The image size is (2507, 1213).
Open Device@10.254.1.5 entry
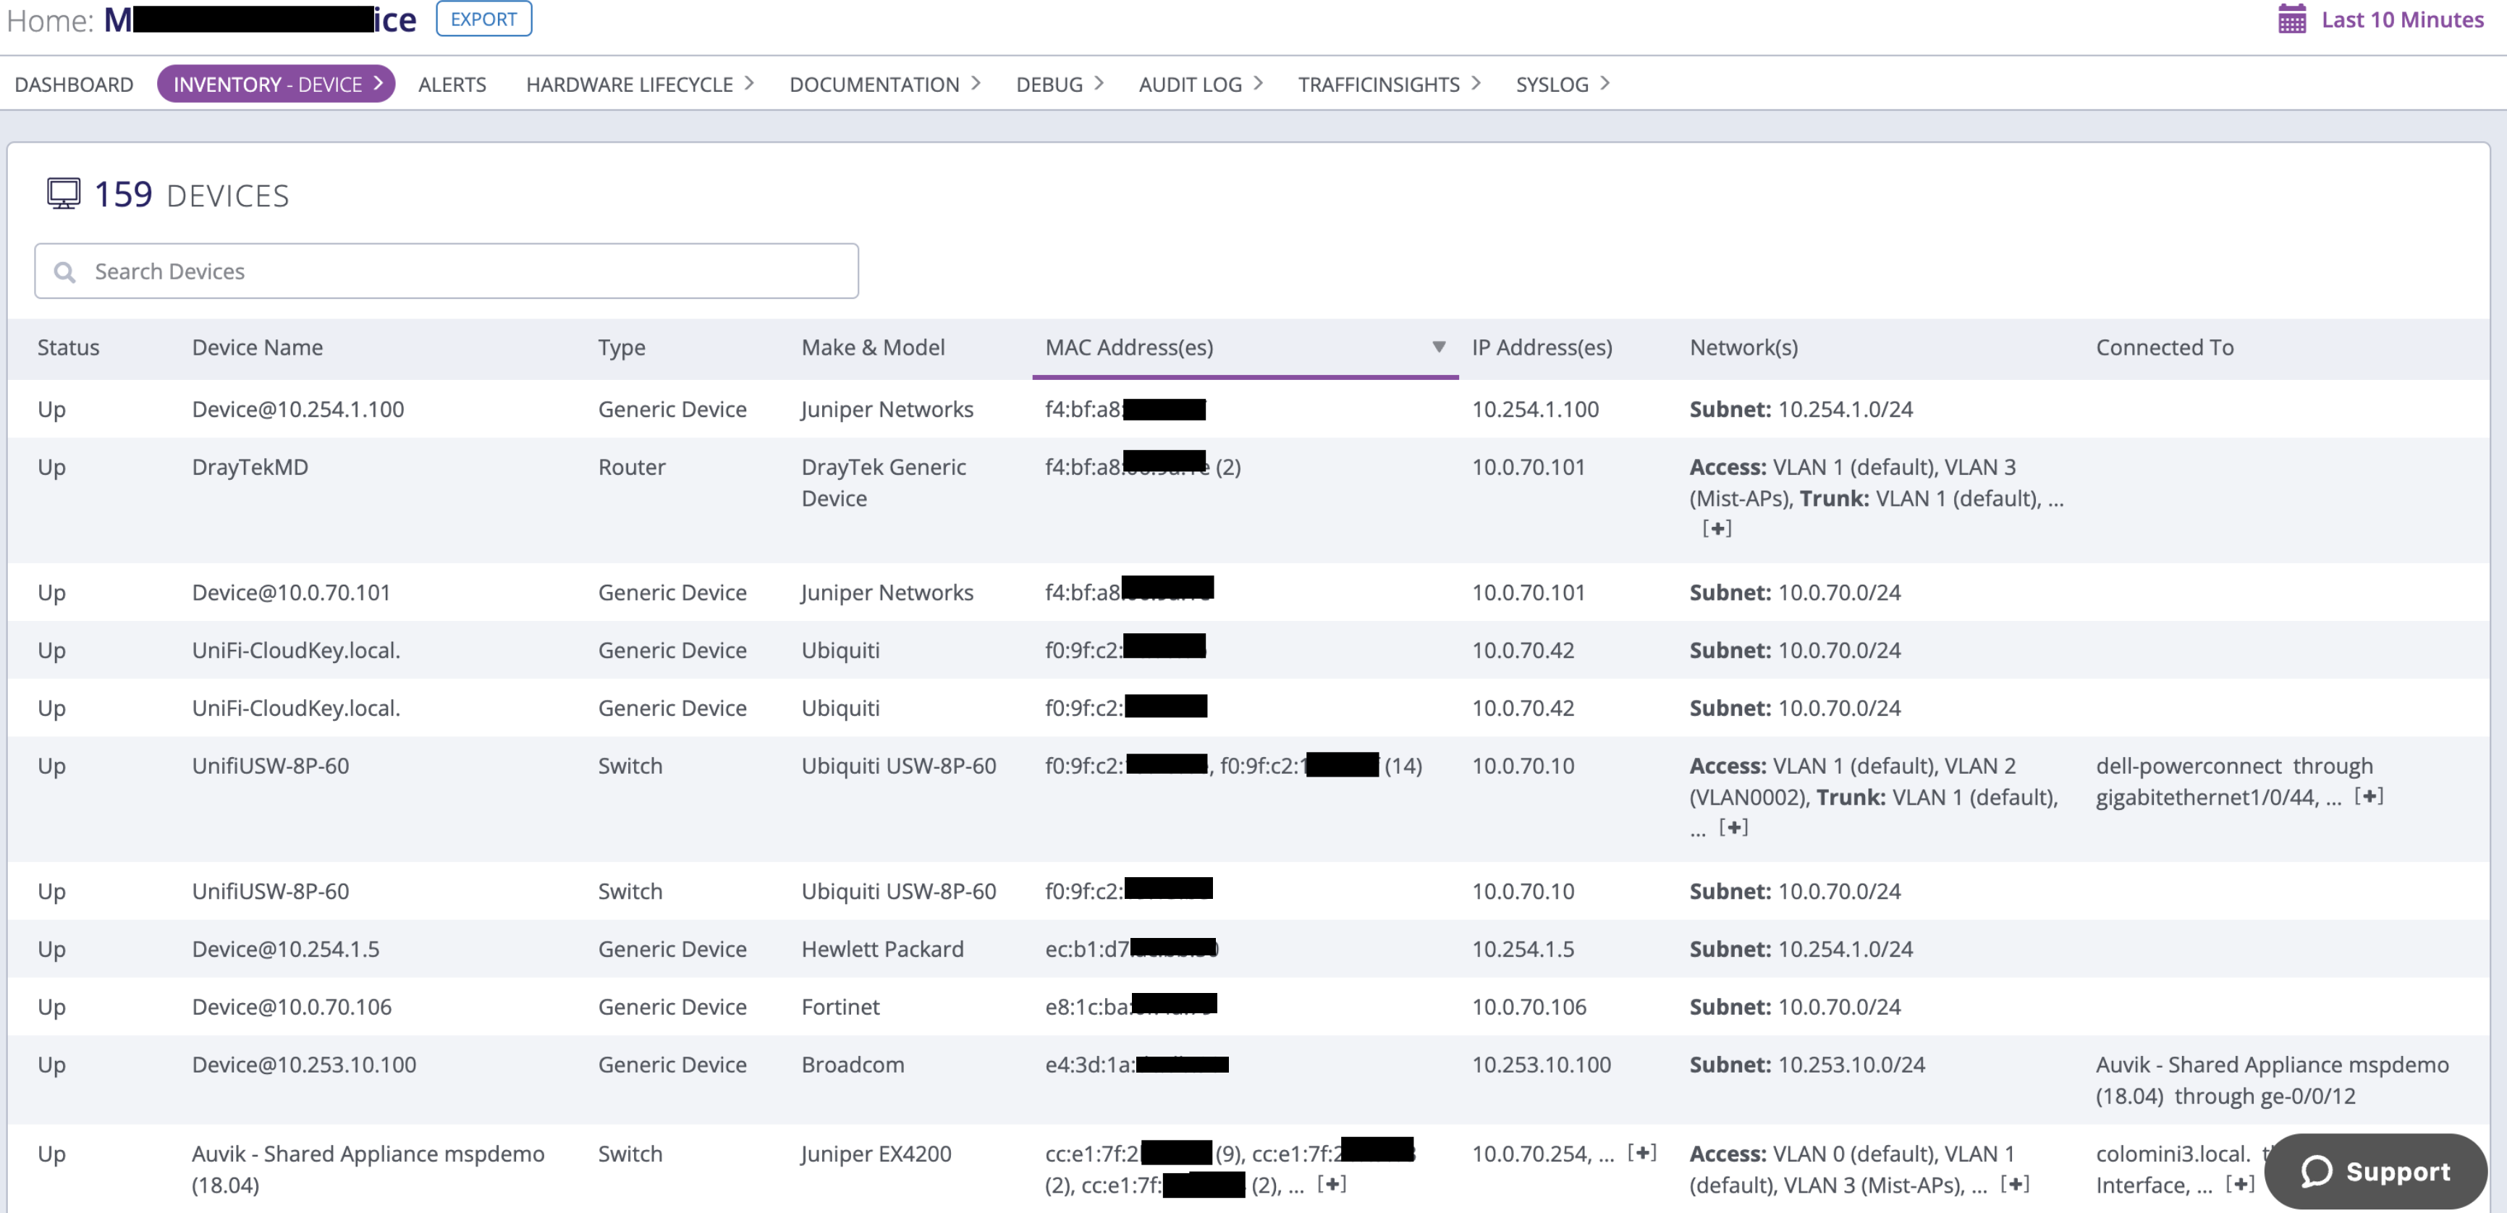(285, 949)
